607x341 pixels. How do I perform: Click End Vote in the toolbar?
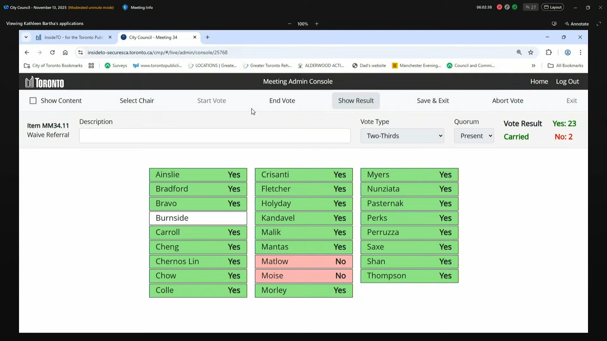coord(282,101)
